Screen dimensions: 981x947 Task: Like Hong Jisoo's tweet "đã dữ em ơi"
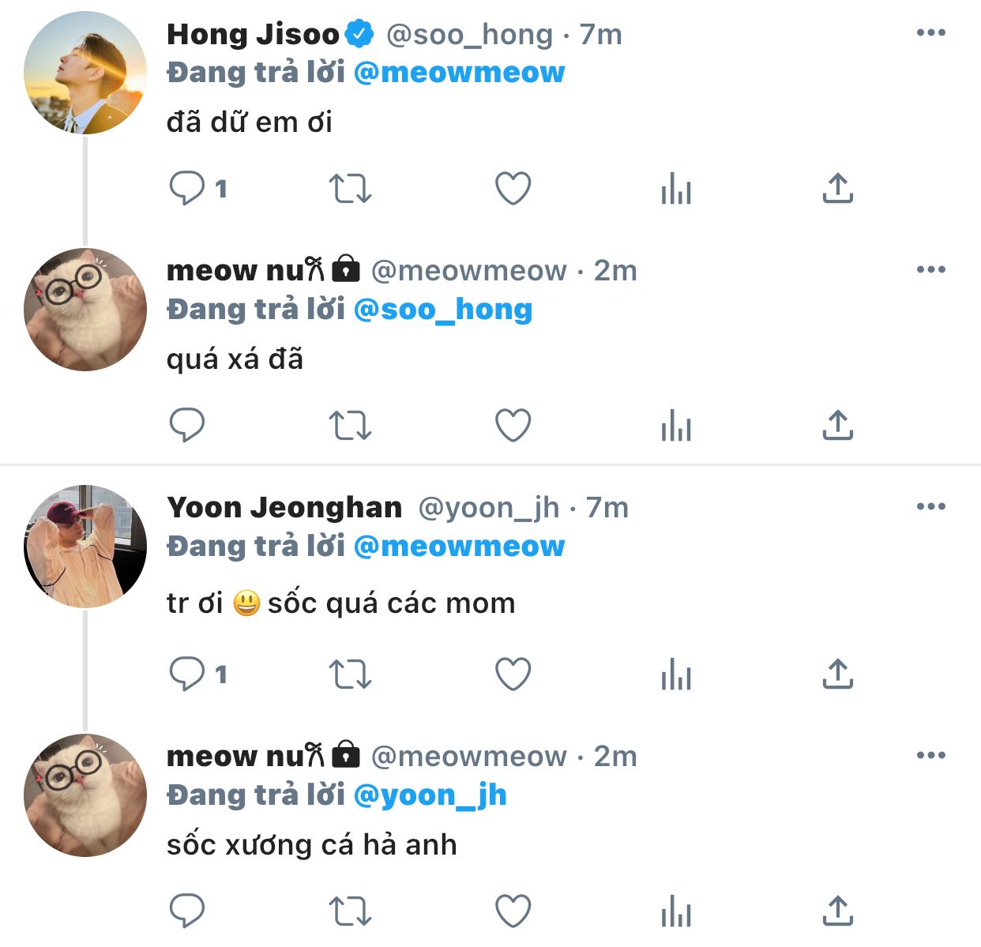click(x=513, y=189)
